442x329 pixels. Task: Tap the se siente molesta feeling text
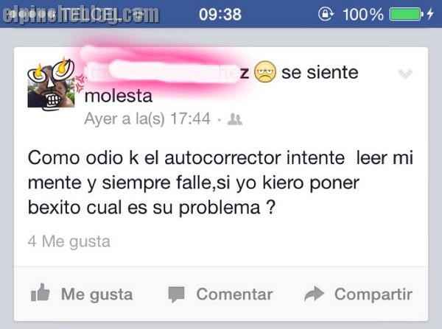221,84
